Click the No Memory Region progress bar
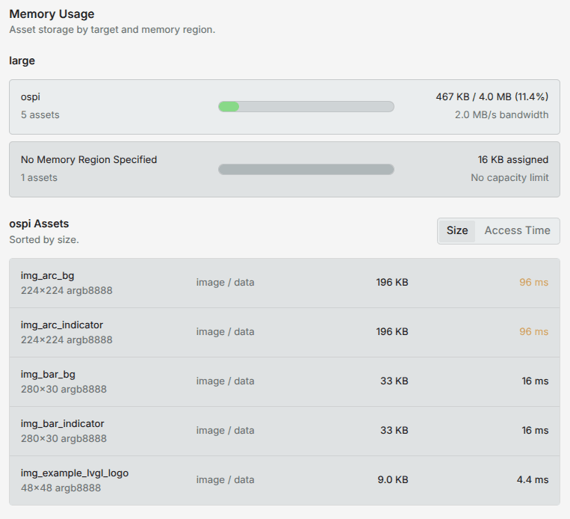 point(306,169)
